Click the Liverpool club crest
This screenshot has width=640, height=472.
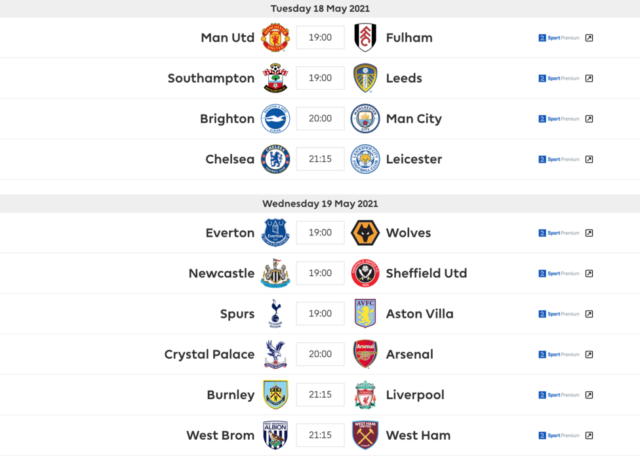pos(365,395)
